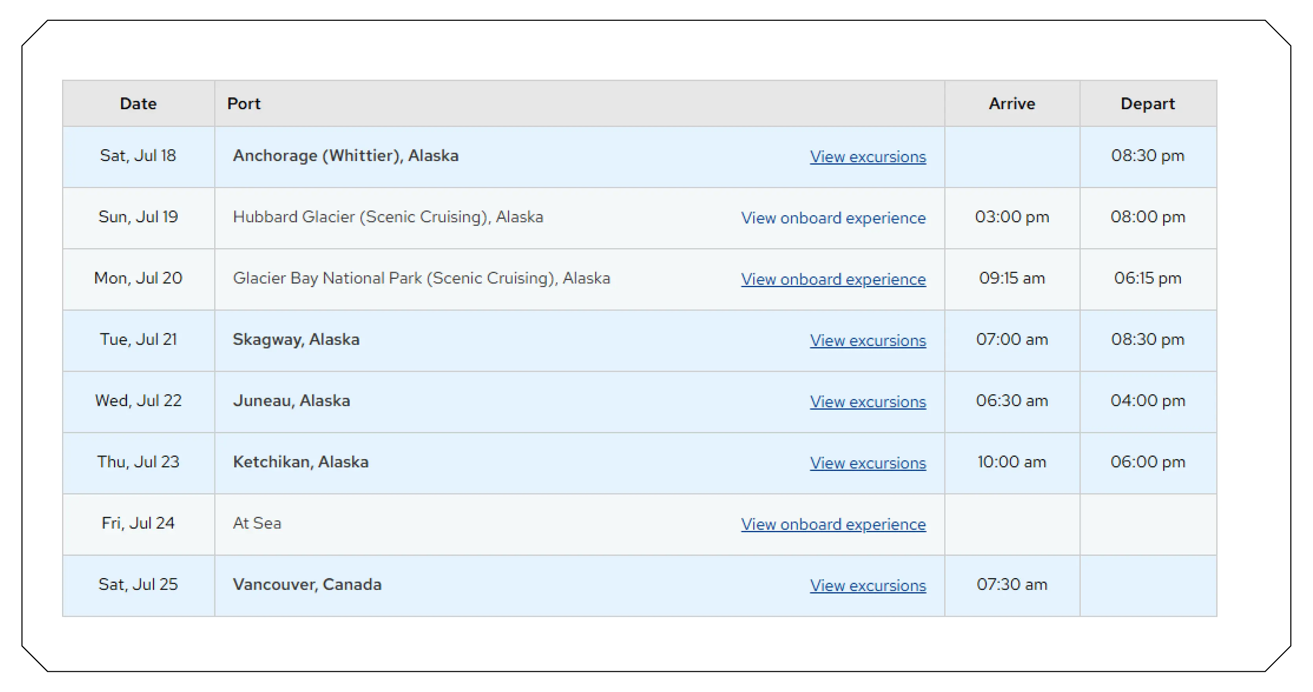Select the At Sea port cell
1313x692 pixels.
(256, 524)
